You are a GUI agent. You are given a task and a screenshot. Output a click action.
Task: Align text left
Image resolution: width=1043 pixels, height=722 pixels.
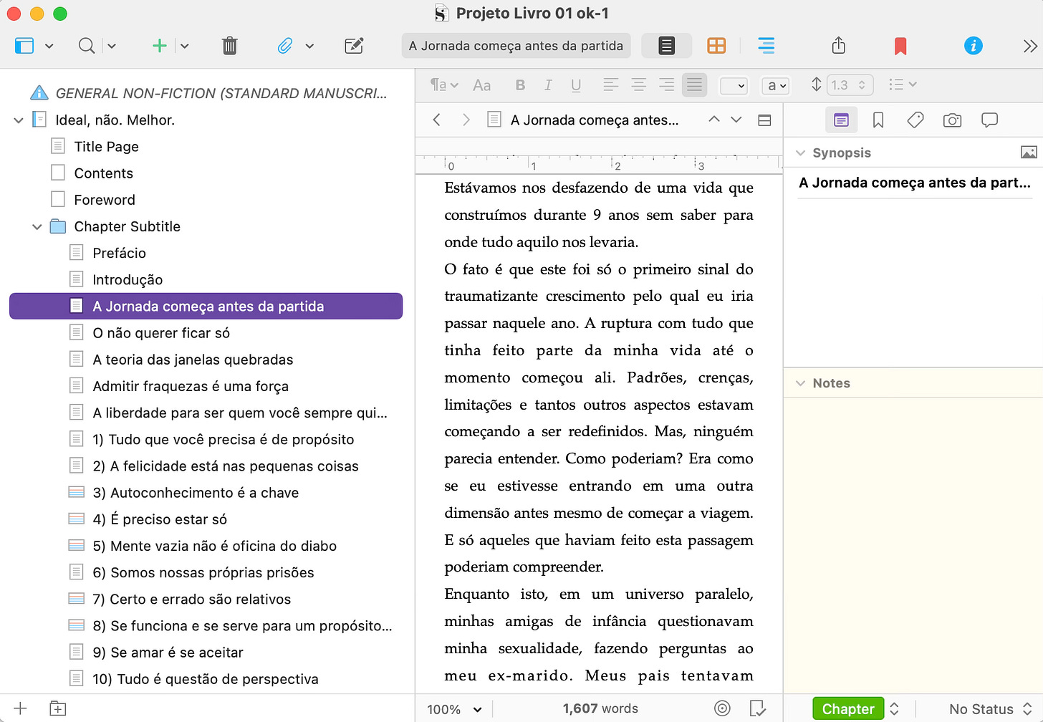610,85
